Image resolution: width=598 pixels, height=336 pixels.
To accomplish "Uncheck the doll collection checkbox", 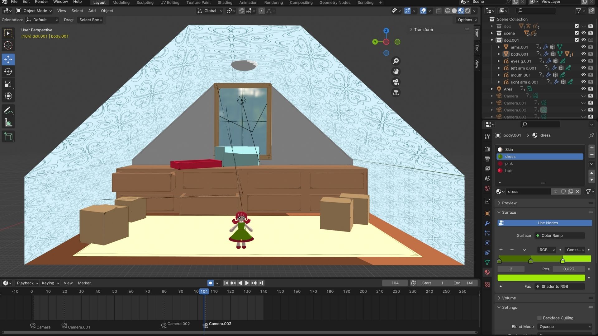I will (x=577, y=26).
